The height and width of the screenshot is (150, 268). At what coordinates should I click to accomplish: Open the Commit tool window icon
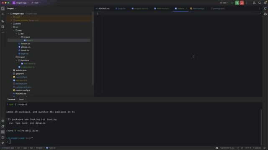click(3, 14)
